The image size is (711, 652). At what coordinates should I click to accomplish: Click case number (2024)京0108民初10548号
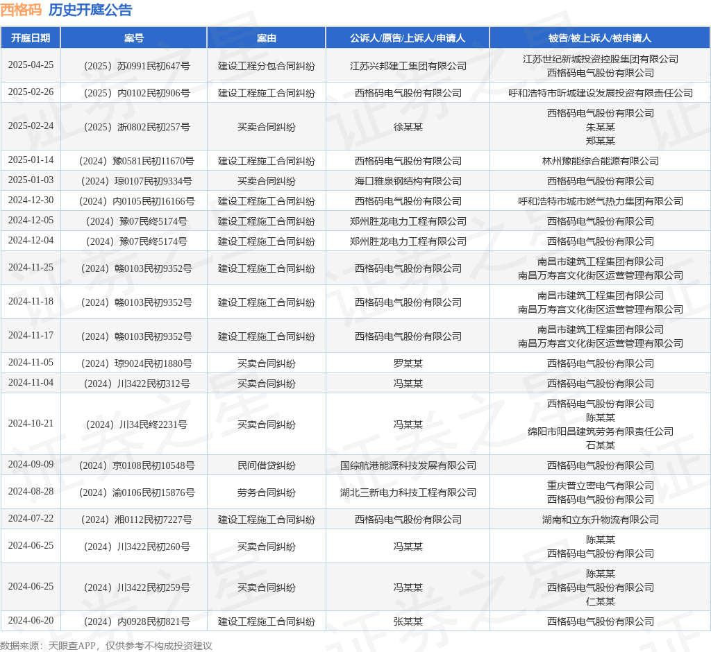134,465
